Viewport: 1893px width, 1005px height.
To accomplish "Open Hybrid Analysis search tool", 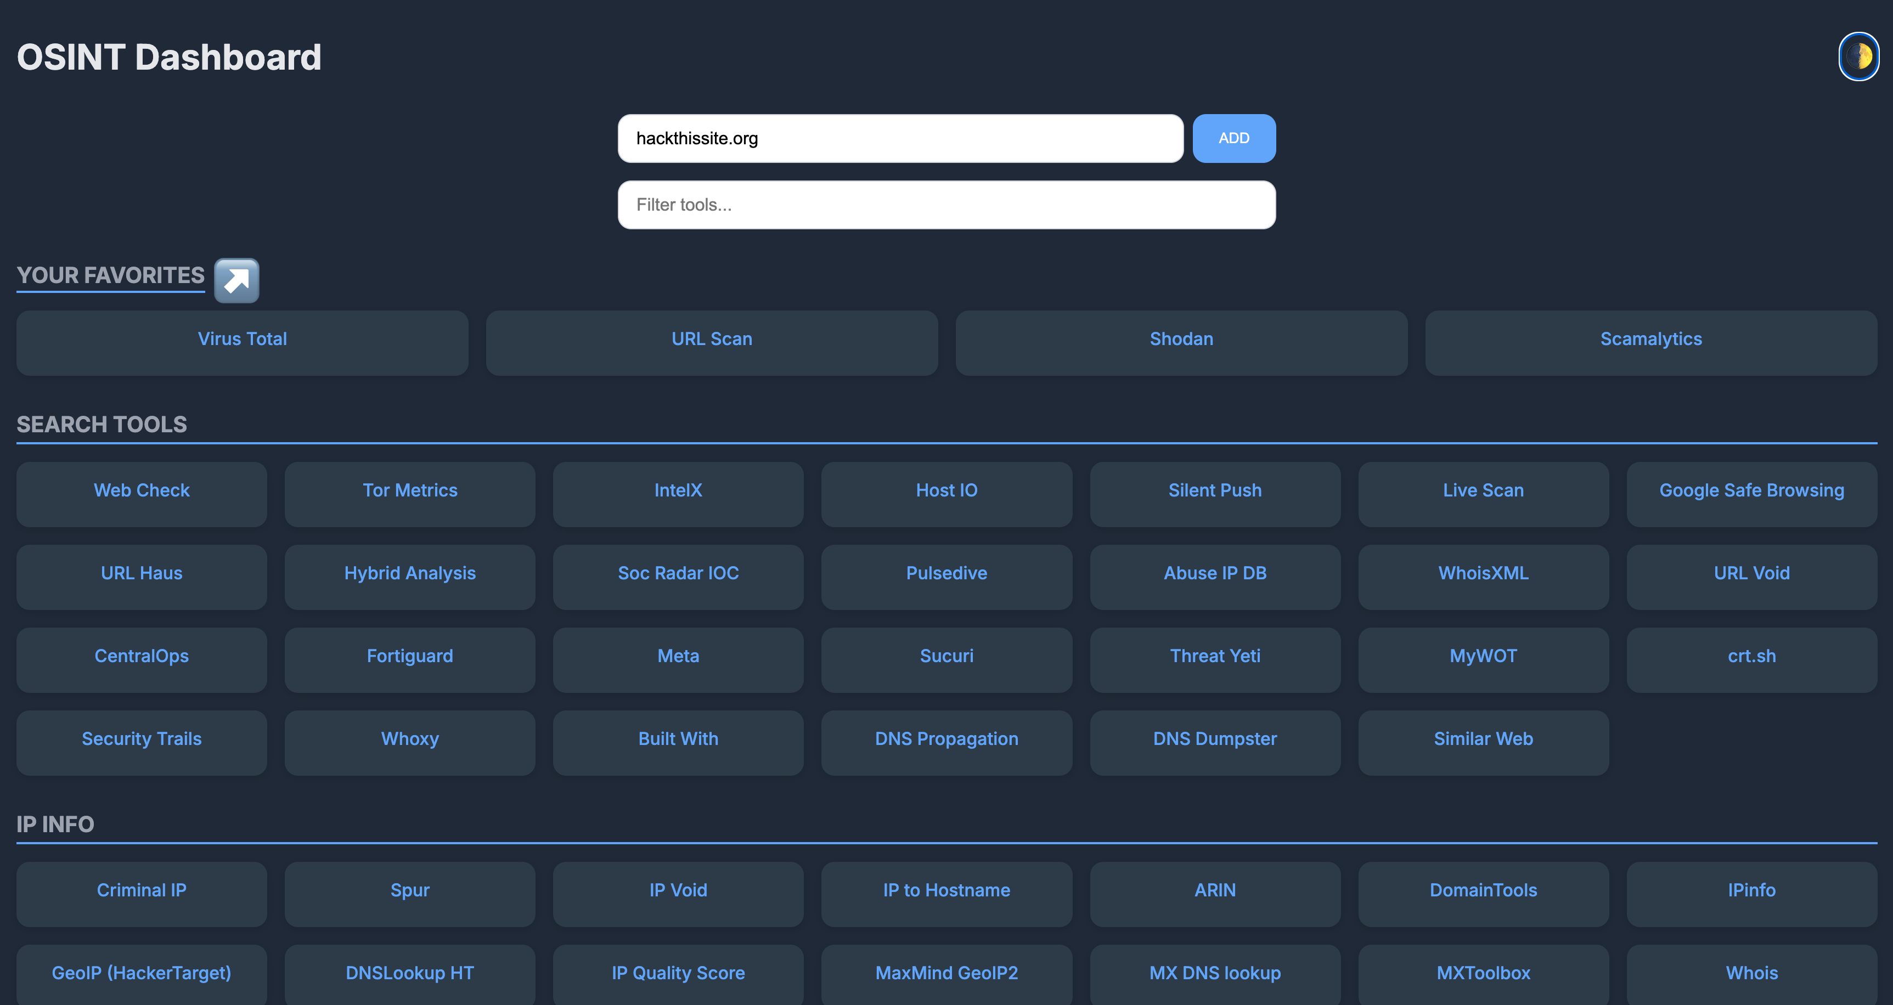I will click(x=409, y=574).
